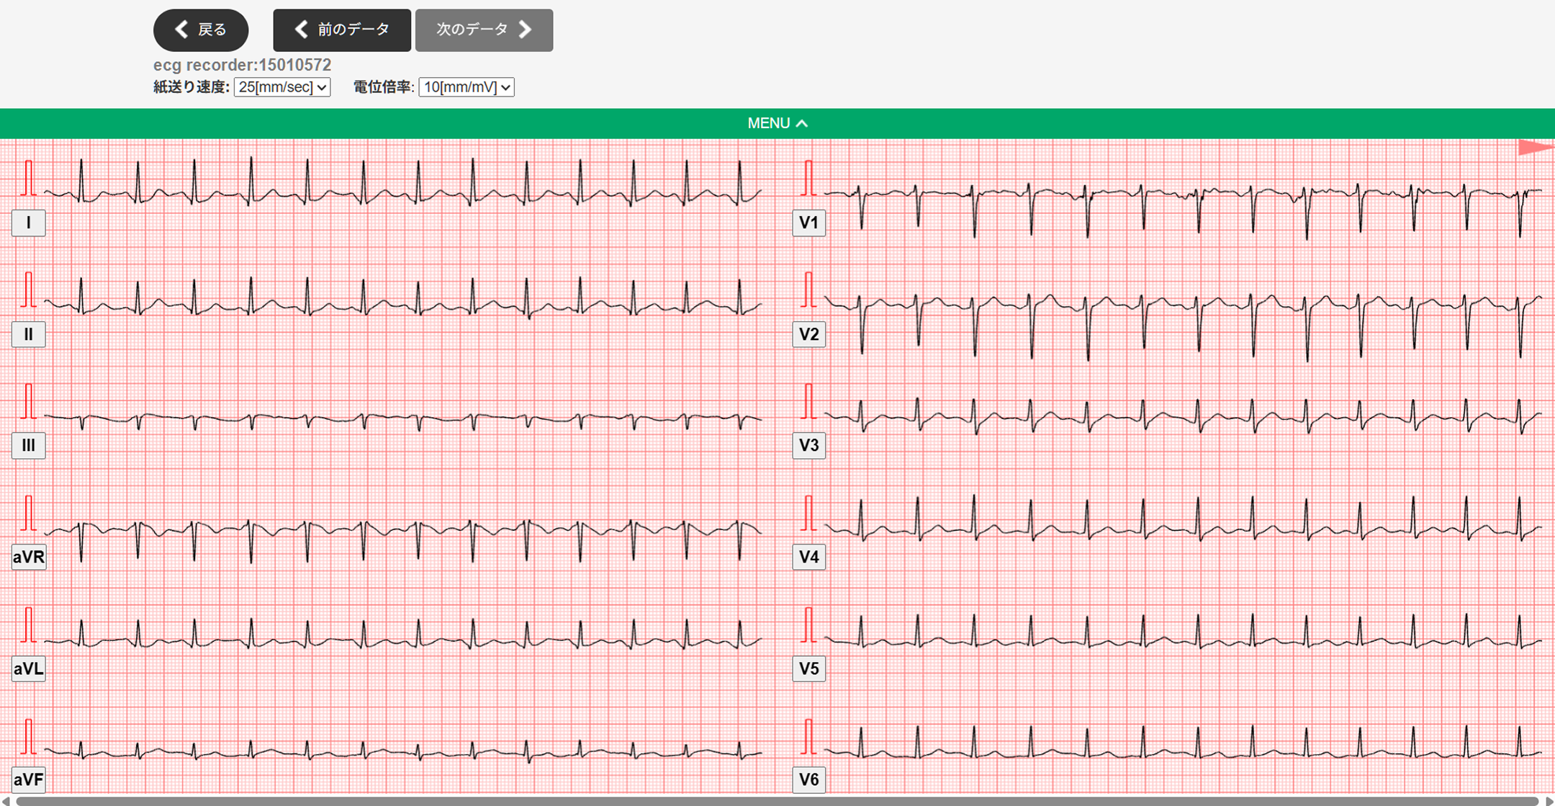This screenshot has width=1555, height=806.
Task: Click the scrollbar right arrow
Action: [x=1549, y=801]
